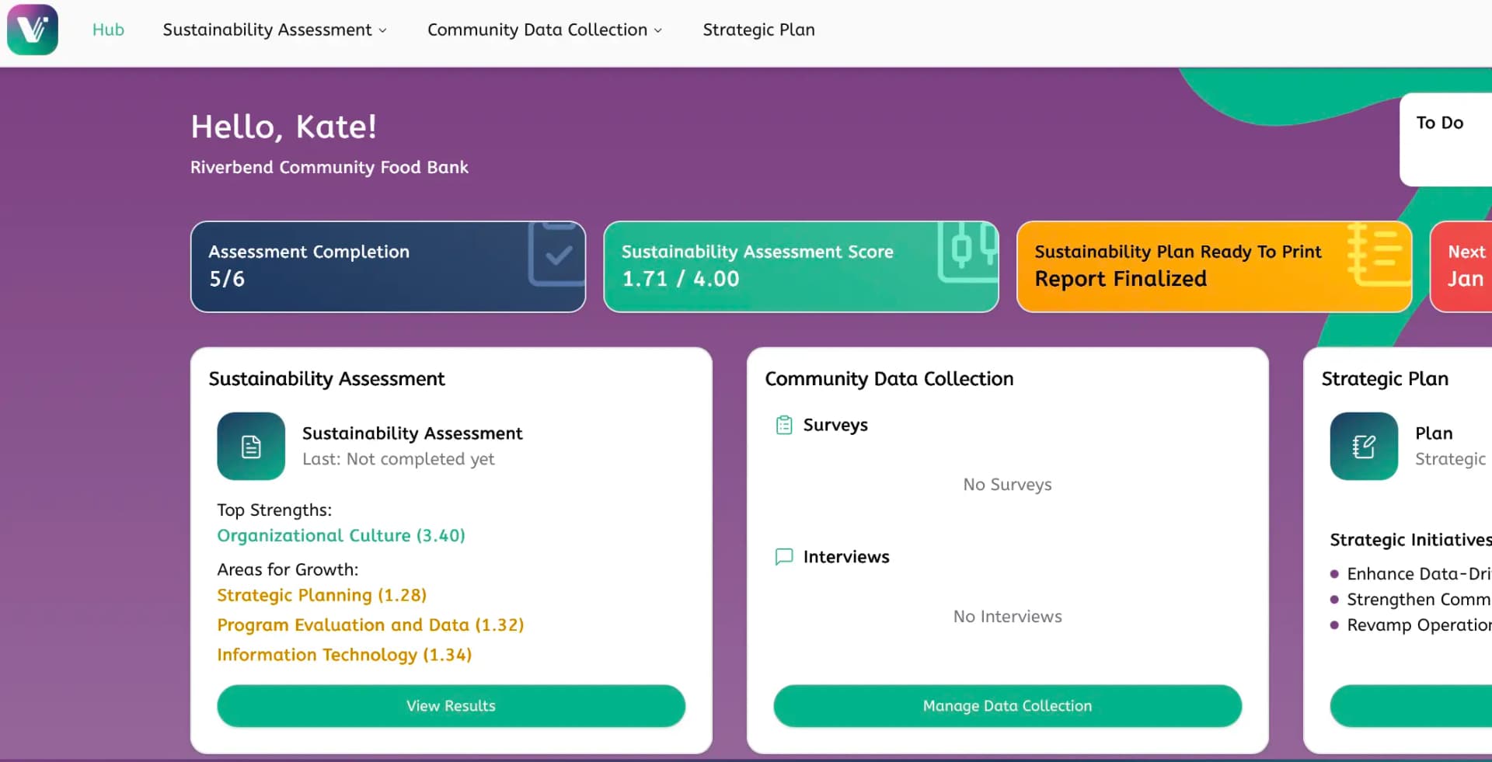Image resolution: width=1492 pixels, height=762 pixels.
Task: Click the View Results button
Action: [451, 706]
